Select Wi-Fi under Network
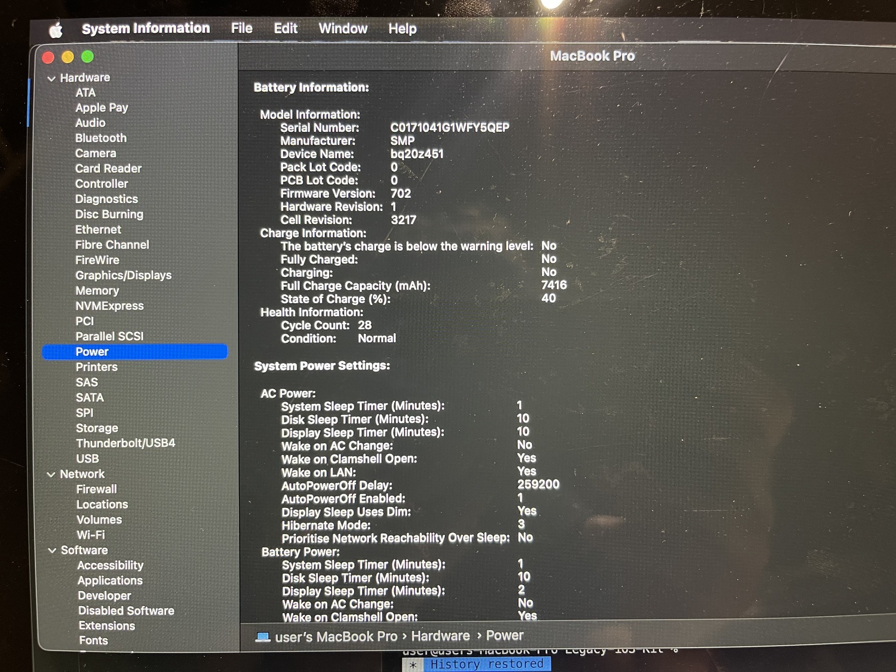The image size is (896, 672). 91,535
